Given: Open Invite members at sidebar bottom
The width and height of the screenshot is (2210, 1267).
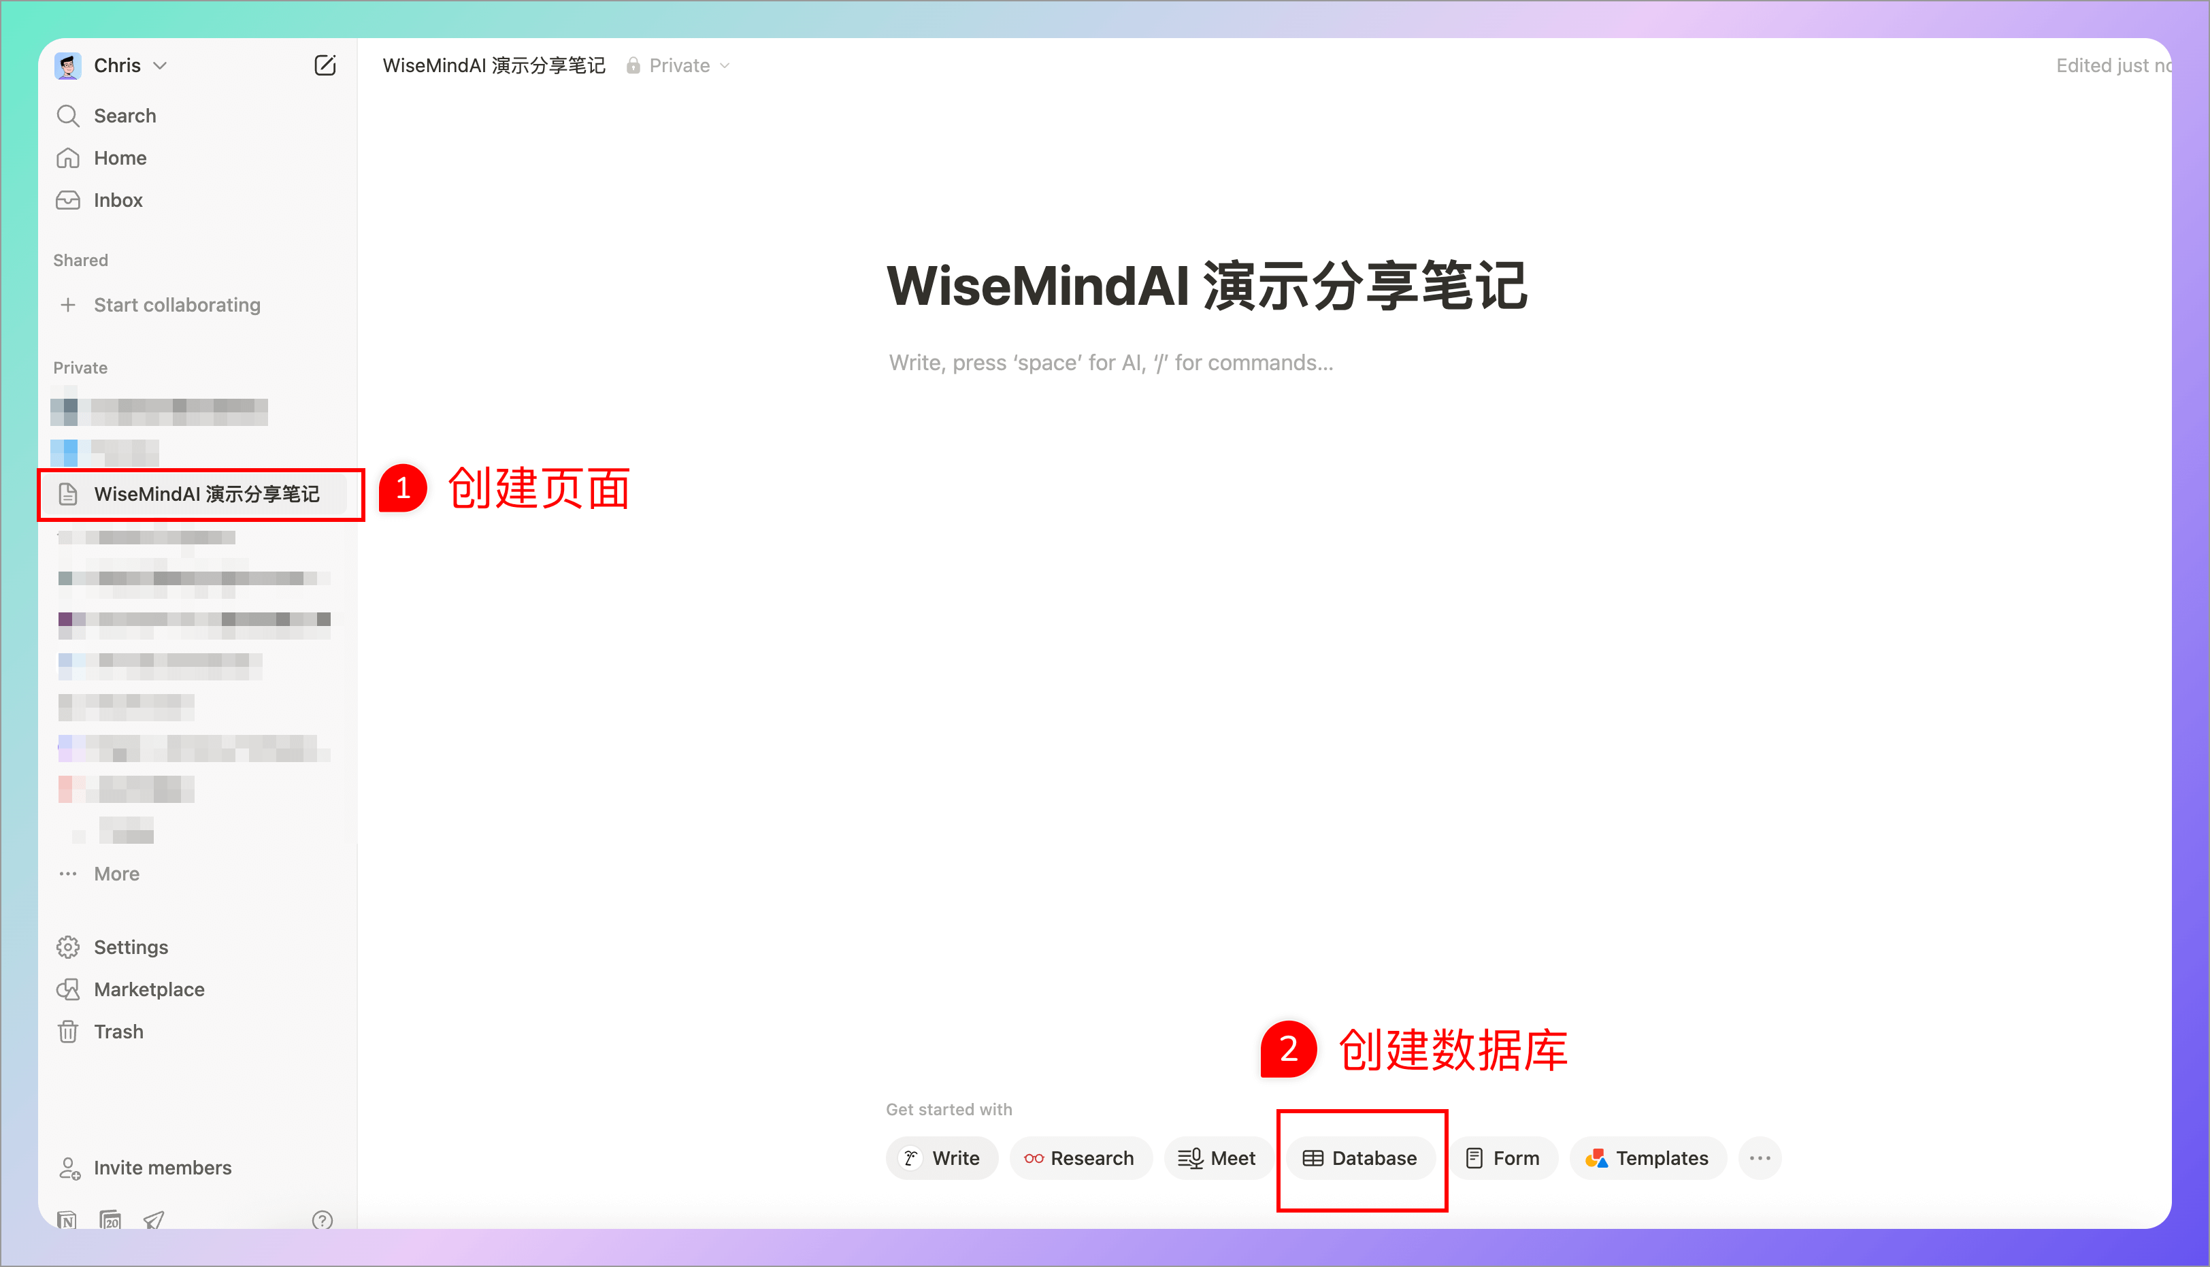Looking at the screenshot, I should 162,1167.
